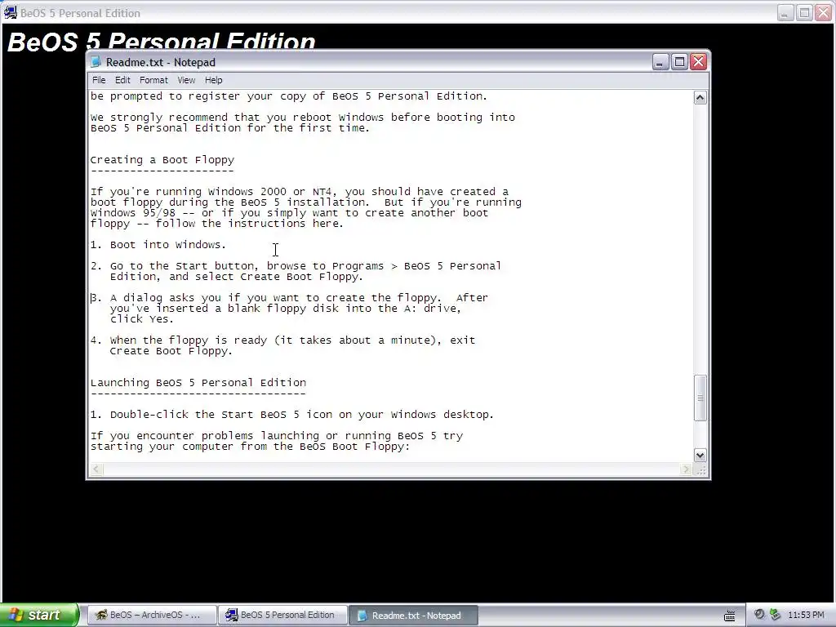Image resolution: width=836 pixels, height=627 pixels.
Task: Click the vertical scrollbar down arrow in Notepad
Action: [x=700, y=455]
